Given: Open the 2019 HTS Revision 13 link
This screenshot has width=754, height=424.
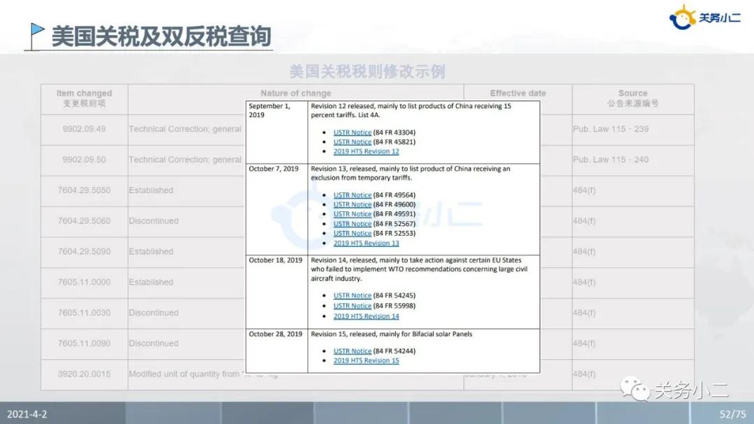Looking at the screenshot, I should pyautogui.click(x=366, y=243).
